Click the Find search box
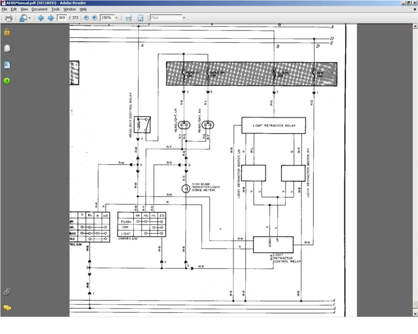The width and height of the screenshot is (418, 334). [x=165, y=18]
